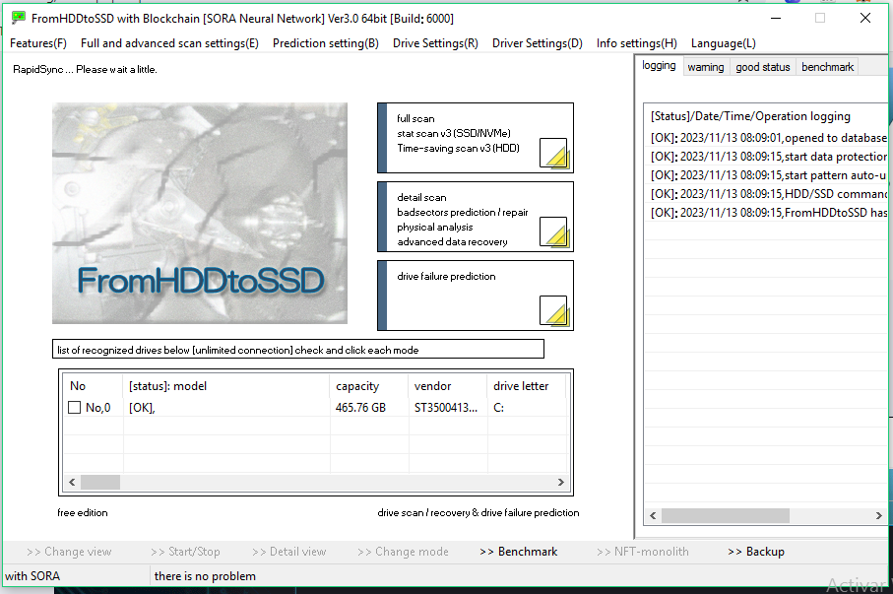This screenshot has width=893, height=594.
Task: Switch to the good status tab
Action: coord(763,67)
